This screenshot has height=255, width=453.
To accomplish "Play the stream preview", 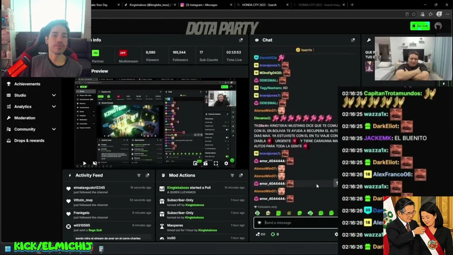I will tap(84, 163).
